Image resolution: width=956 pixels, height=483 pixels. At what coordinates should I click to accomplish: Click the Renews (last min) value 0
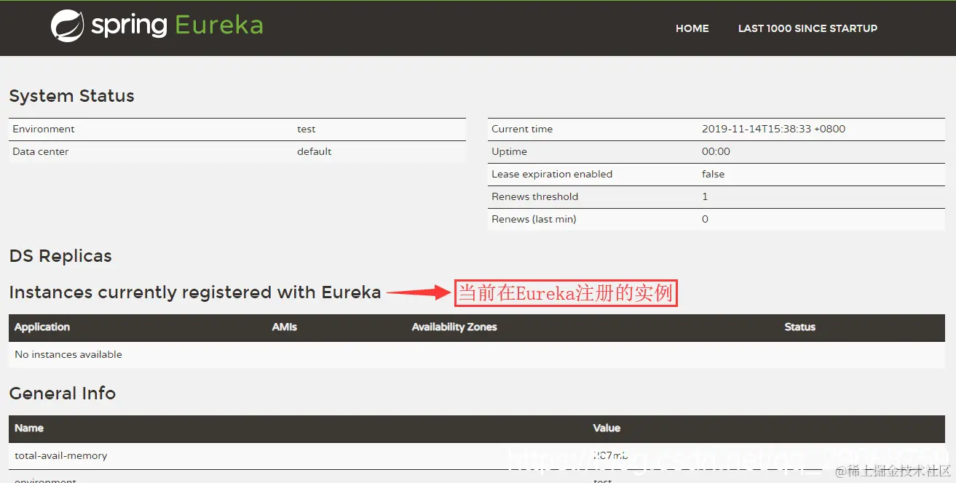pyautogui.click(x=705, y=219)
